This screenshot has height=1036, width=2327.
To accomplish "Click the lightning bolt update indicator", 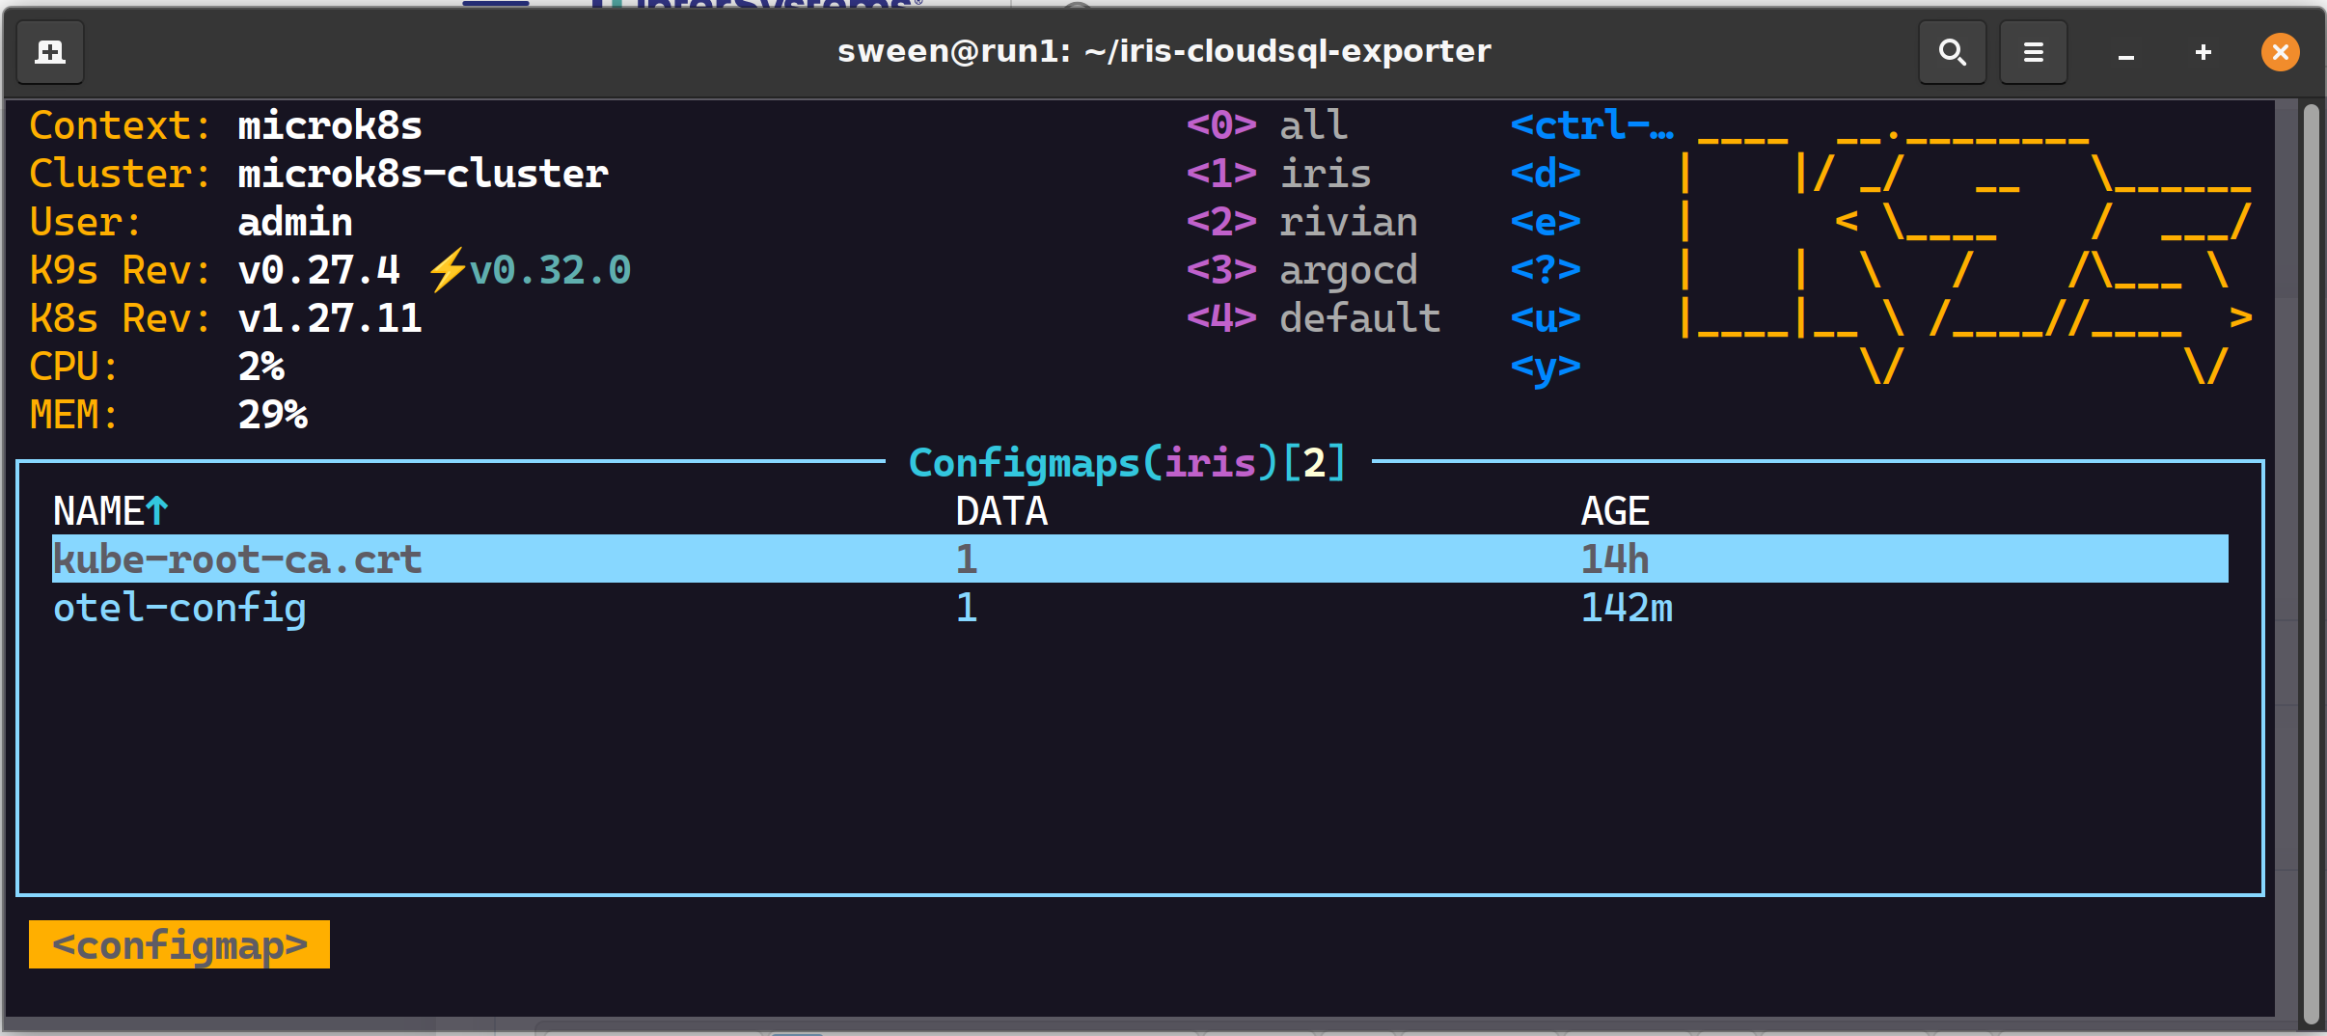I will tap(446, 270).
